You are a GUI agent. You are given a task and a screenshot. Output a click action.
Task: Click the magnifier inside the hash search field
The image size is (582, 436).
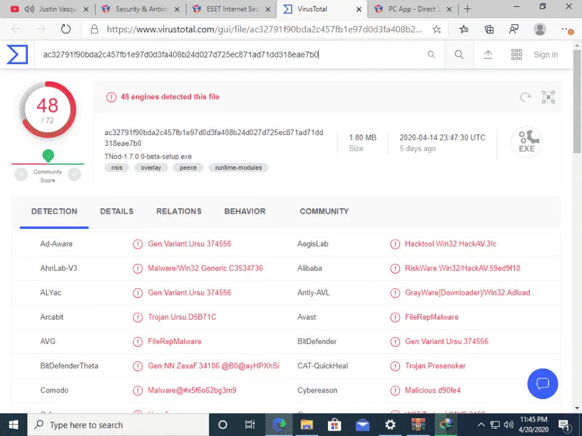click(431, 54)
